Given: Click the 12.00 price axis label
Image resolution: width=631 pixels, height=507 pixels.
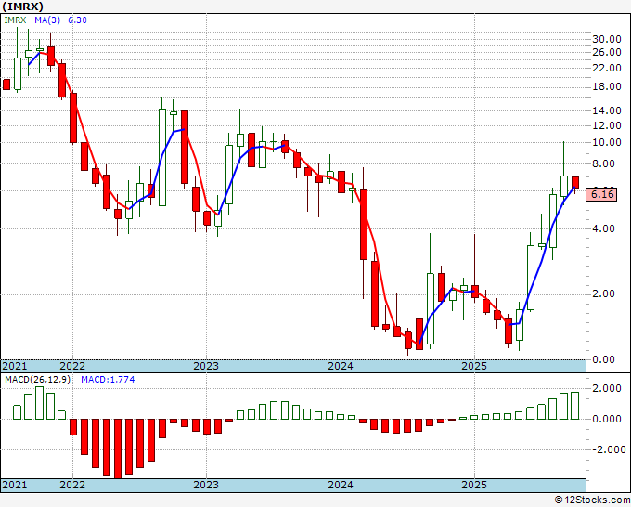Looking at the screenshot, I should point(607,125).
